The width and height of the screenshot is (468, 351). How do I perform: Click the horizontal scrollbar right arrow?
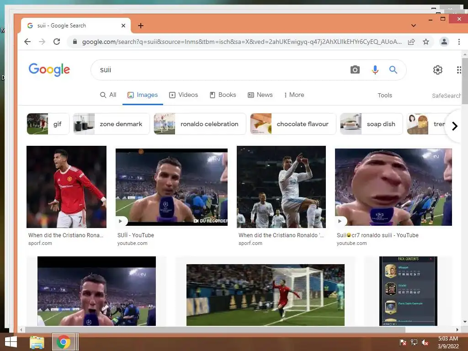tap(457, 330)
